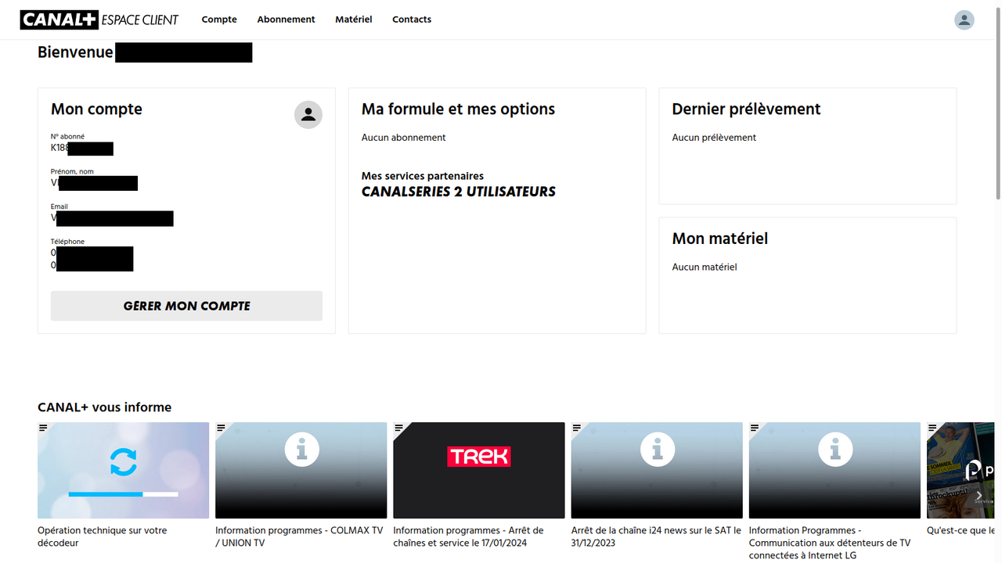Screen dimensions: 1002x563
Task: Click the CANAL+ Espace Client logo
Action: pos(99,20)
